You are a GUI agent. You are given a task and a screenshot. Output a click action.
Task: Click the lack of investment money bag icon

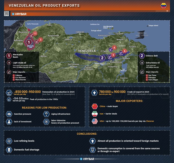click(9, 121)
